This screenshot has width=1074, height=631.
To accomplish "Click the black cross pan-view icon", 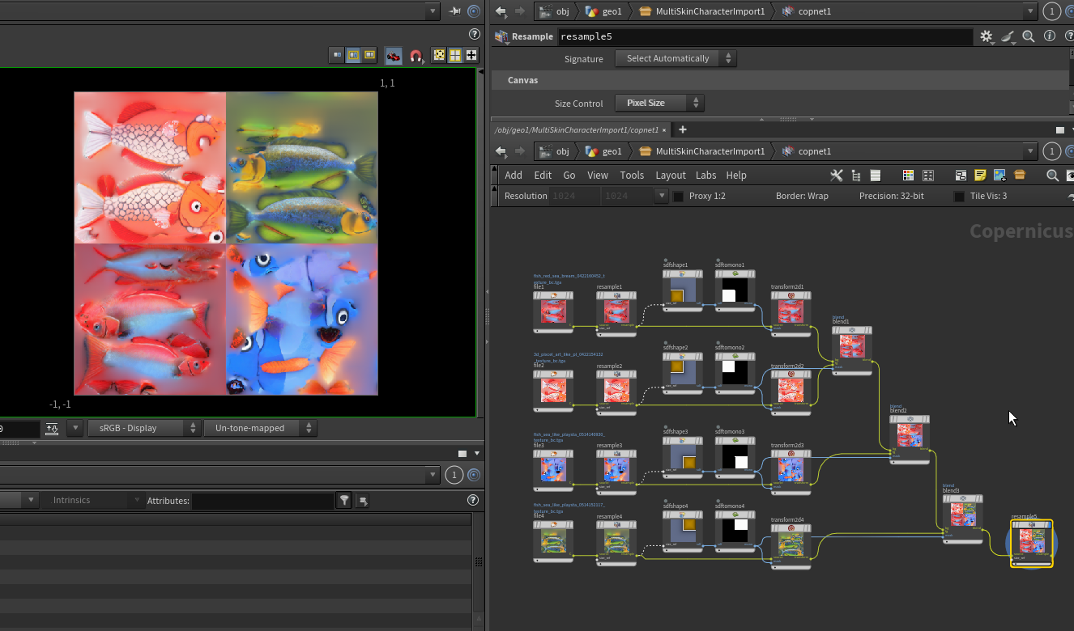I will pyautogui.click(x=471, y=55).
